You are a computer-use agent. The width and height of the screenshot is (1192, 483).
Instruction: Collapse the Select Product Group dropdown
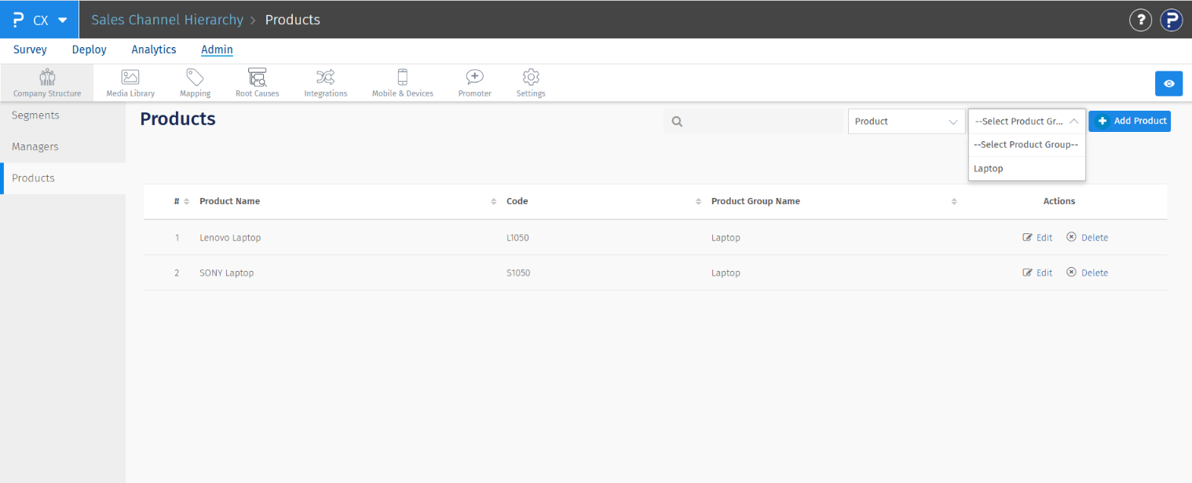click(1027, 122)
